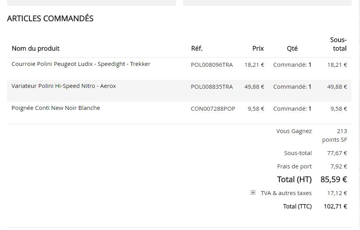Screen dimensions: 360x230
Task: Click the Prix column header
Action: [258, 48]
